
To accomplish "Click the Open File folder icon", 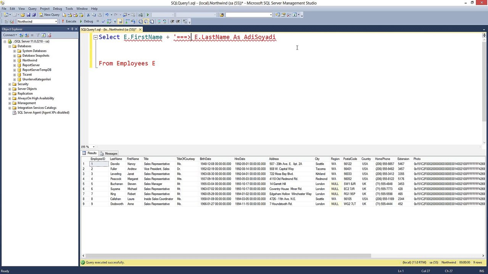I will pyautogui.click(x=23, y=15).
